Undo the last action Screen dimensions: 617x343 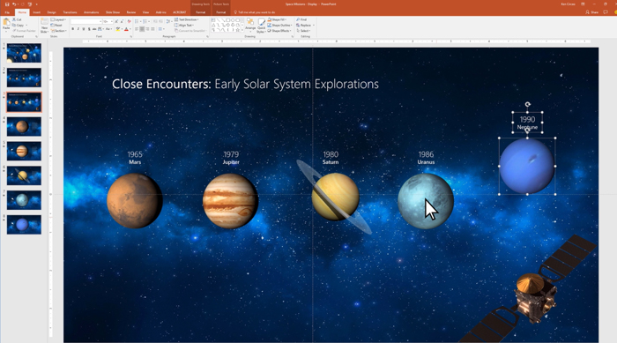pos(14,4)
